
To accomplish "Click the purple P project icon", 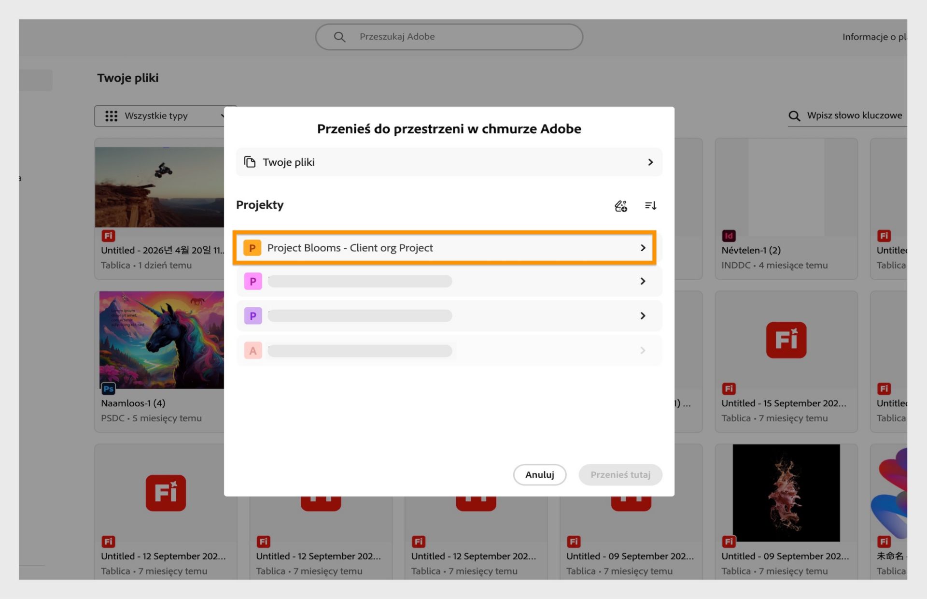I will (253, 316).
